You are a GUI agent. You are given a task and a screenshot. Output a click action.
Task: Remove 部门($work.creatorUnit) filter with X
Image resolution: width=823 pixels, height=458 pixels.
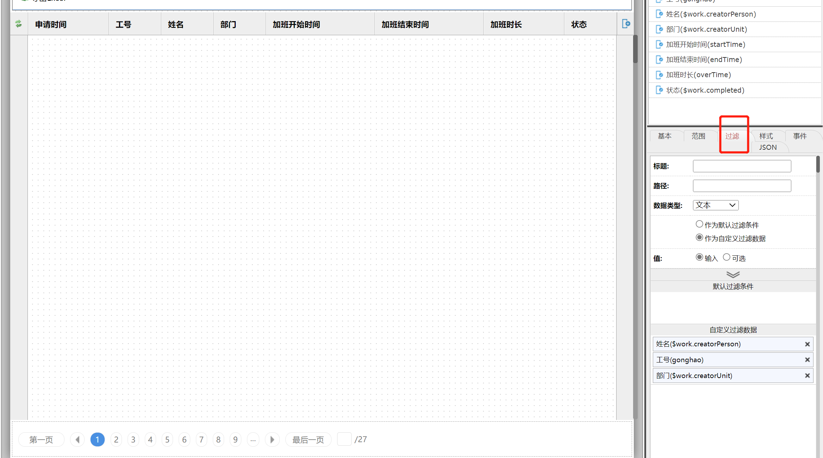coord(807,376)
